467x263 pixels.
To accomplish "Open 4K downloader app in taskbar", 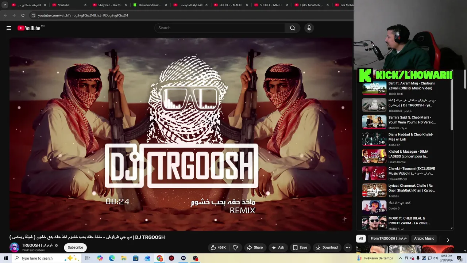I will point(184,258).
